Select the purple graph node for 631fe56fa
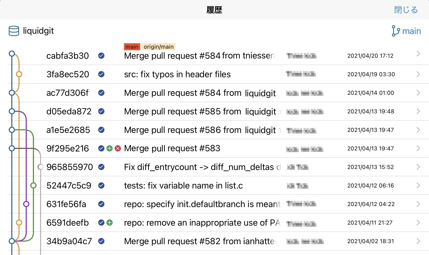The width and height of the screenshot is (429, 255). [26, 204]
